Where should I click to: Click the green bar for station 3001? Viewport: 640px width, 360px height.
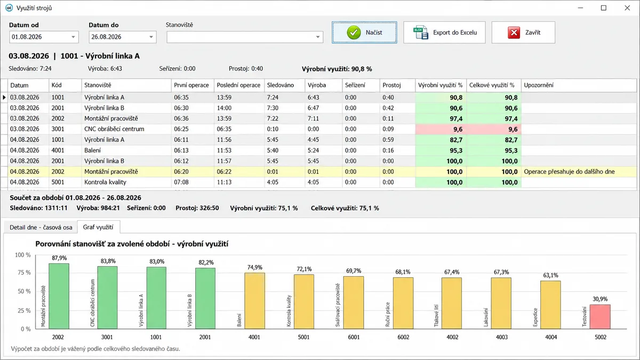click(x=107, y=298)
